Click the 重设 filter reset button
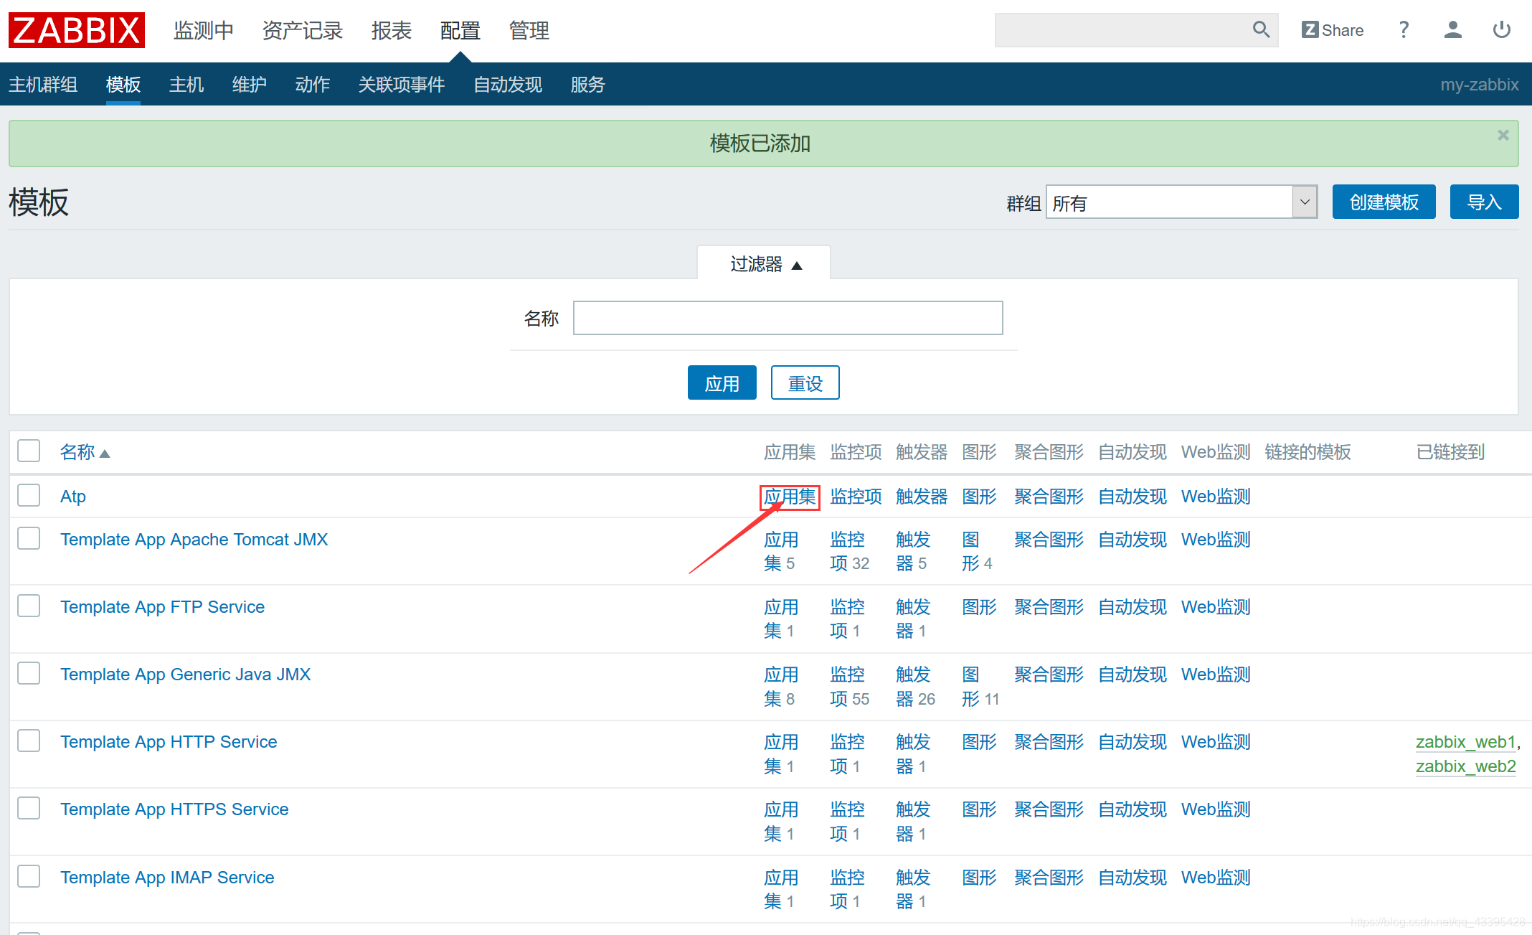Screen dimensions: 1532x935 click(805, 382)
